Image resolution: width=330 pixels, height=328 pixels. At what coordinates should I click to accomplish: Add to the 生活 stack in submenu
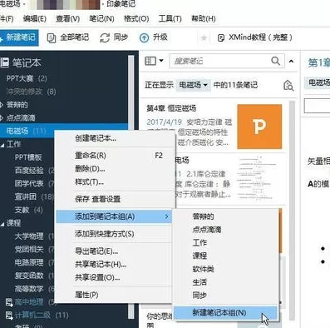pyautogui.click(x=226, y=282)
